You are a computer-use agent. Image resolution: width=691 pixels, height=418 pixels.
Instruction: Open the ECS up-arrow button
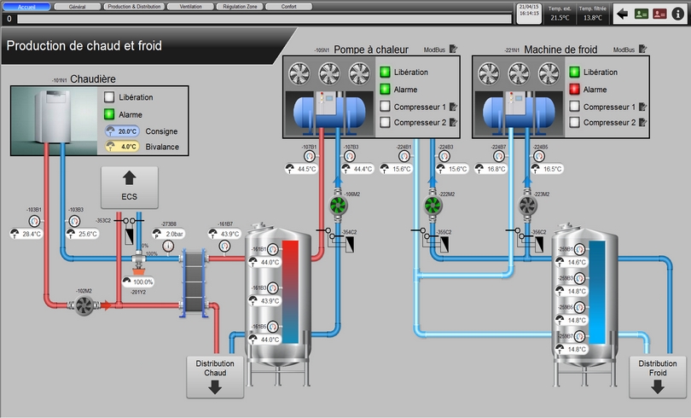pyautogui.click(x=129, y=188)
